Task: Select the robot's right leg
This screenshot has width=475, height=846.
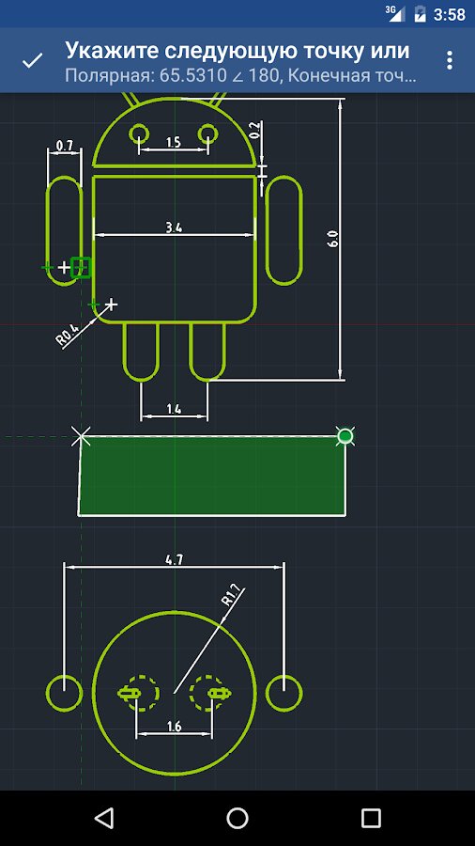Action: (207, 352)
